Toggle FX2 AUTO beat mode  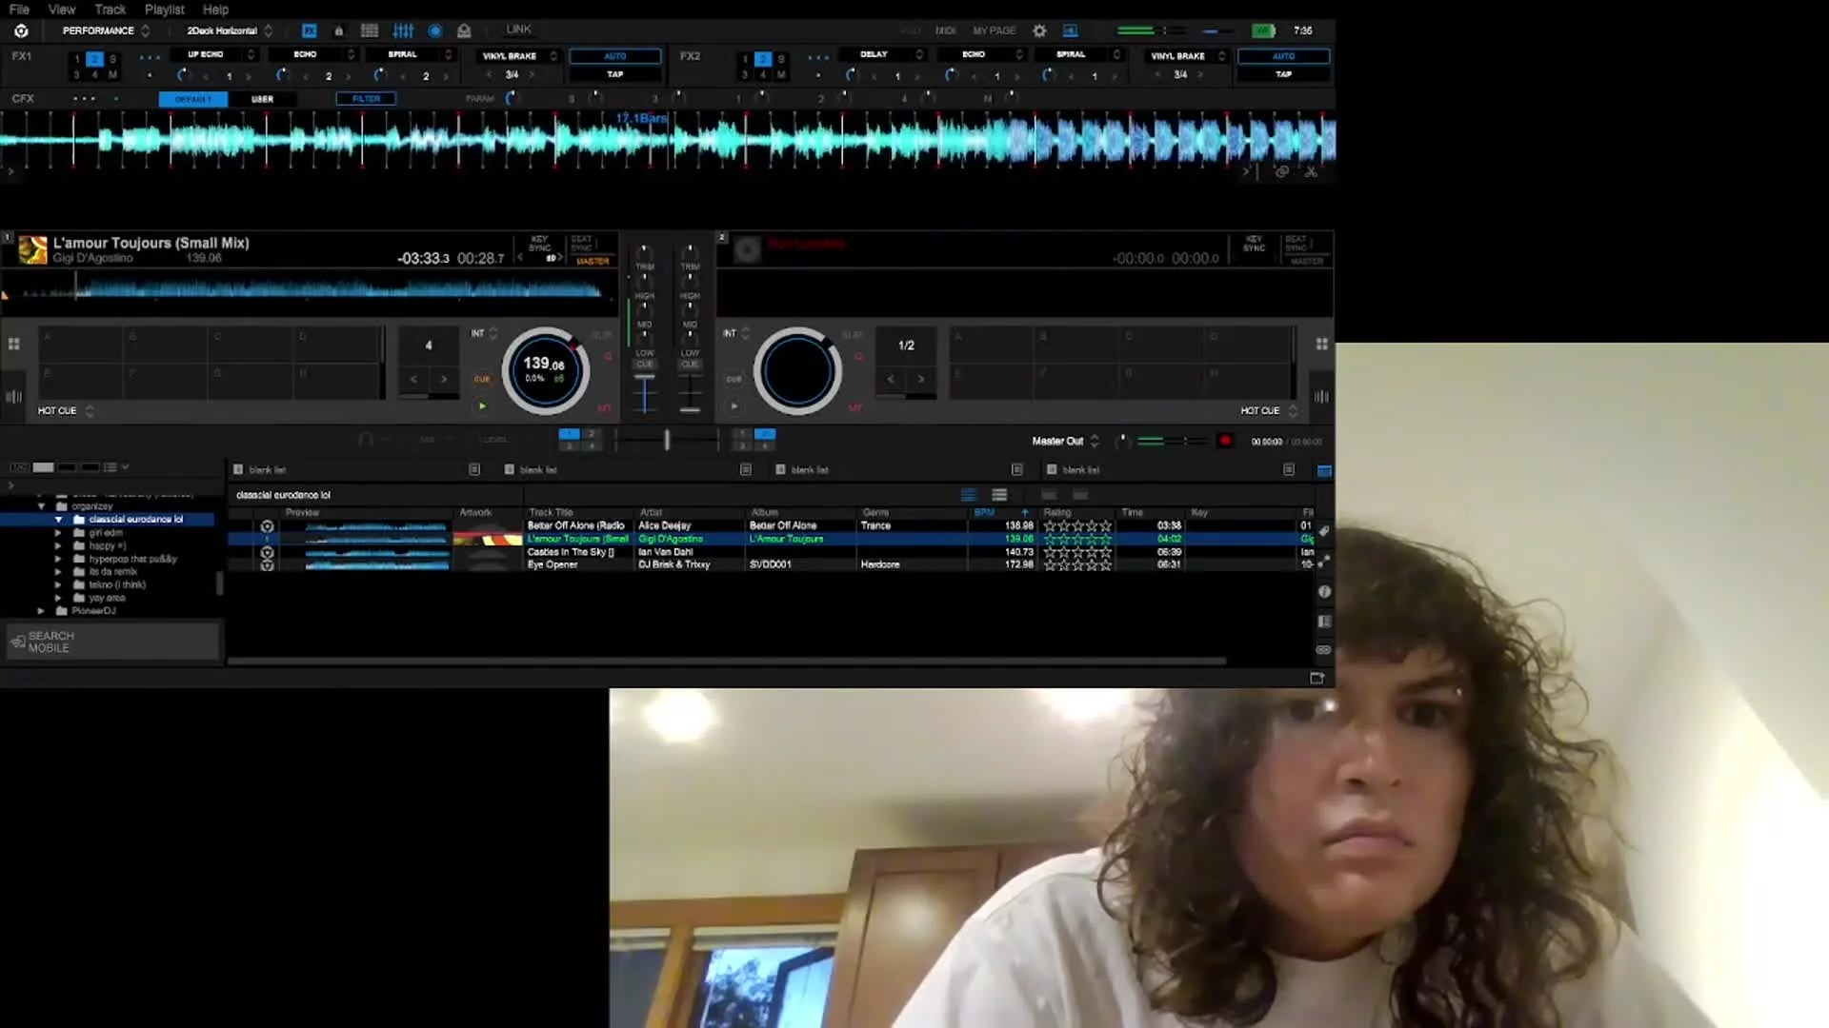tap(1283, 56)
